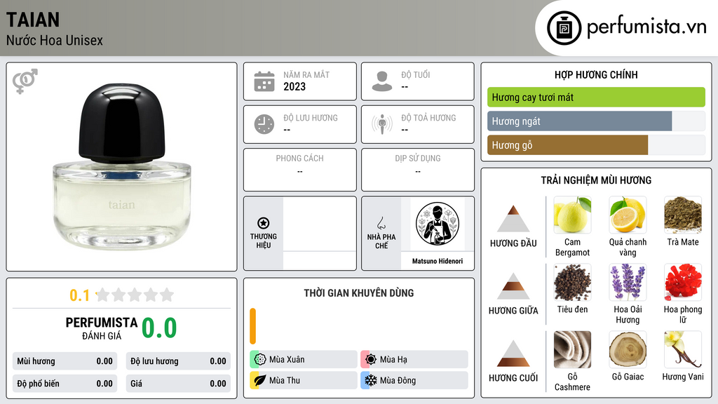Click the Hợp hương chính heading
The height and width of the screenshot is (404, 718).
click(596, 74)
